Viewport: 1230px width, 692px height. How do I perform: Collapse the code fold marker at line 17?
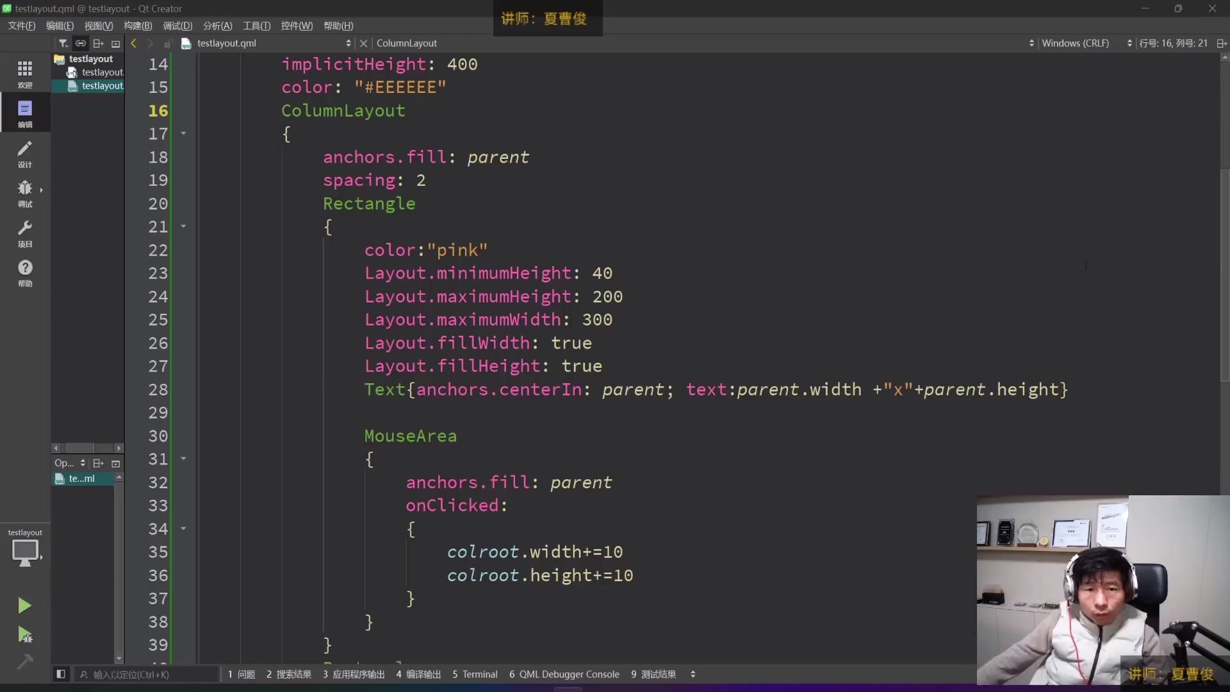tap(184, 134)
